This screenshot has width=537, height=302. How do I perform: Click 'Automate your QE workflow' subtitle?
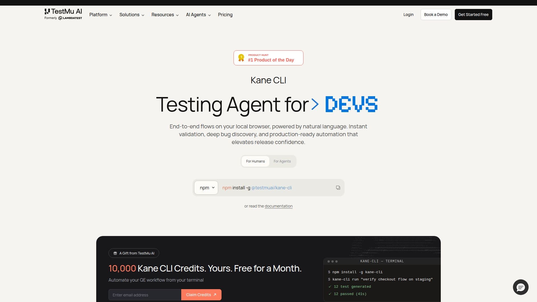(156, 280)
